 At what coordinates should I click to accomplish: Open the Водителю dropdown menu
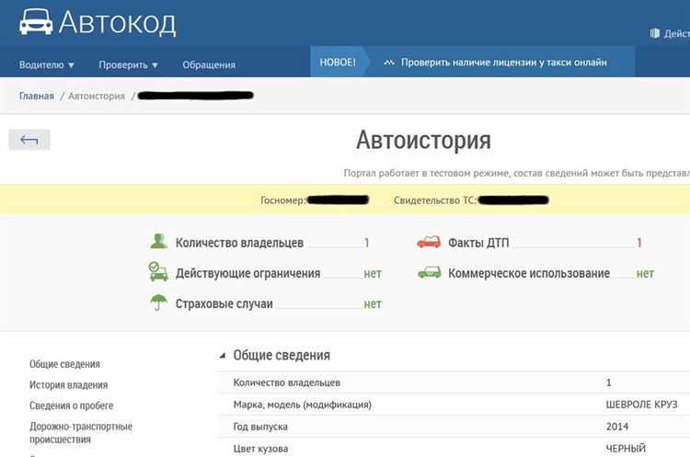[x=47, y=64]
